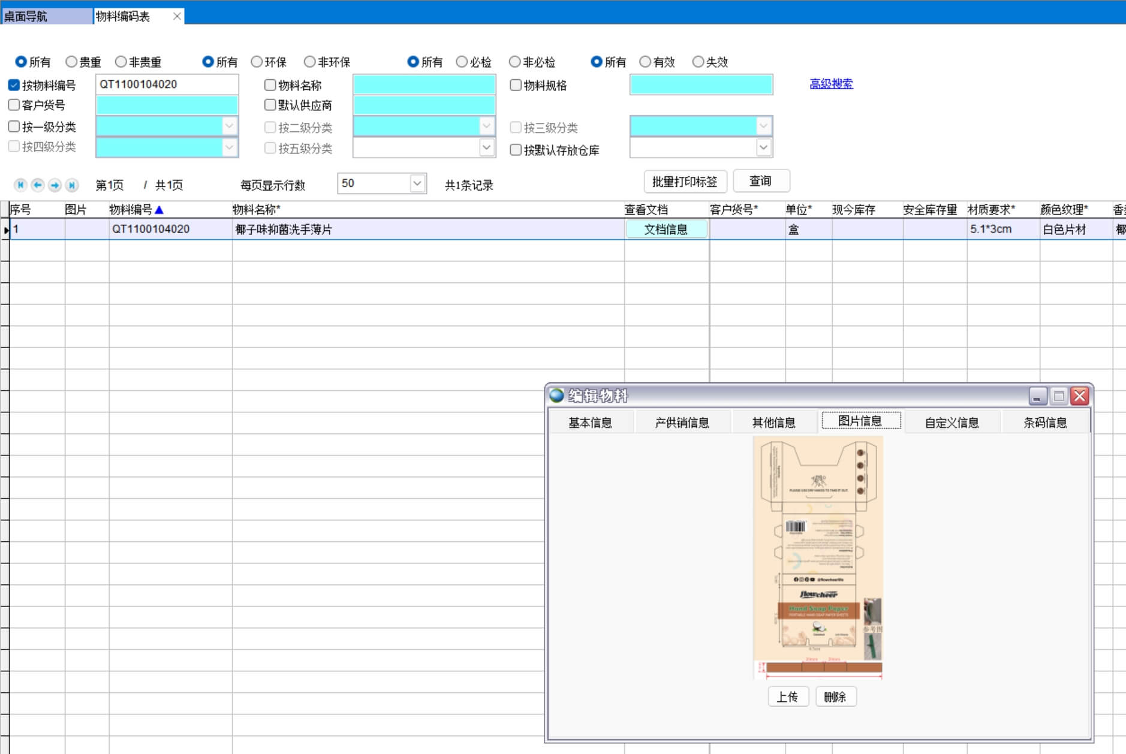Click the packaging design image preview
Screen dimensions: 1126x754
[x=818, y=557]
